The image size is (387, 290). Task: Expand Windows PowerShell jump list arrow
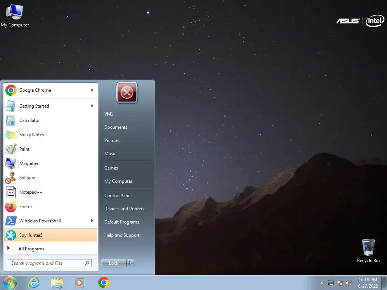pos(92,221)
